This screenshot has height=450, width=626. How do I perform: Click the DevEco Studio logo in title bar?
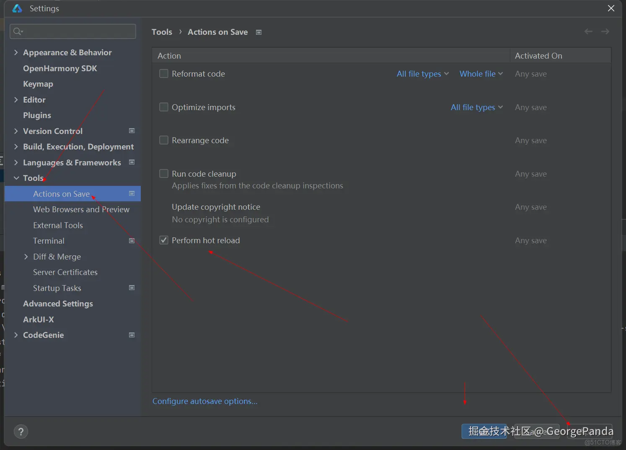pyautogui.click(x=17, y=8)
